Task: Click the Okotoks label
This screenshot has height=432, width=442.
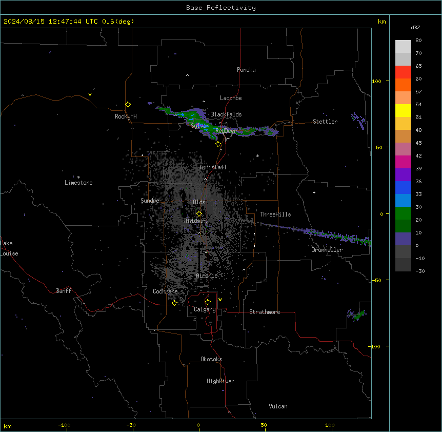Action: pos(211,359)
